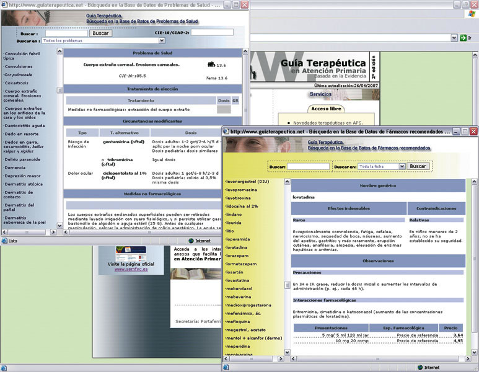The image size is (479, 372).
Task: Select 'mentol + alcanfor (dermo)' in drug list
Action: pos(253,339)
